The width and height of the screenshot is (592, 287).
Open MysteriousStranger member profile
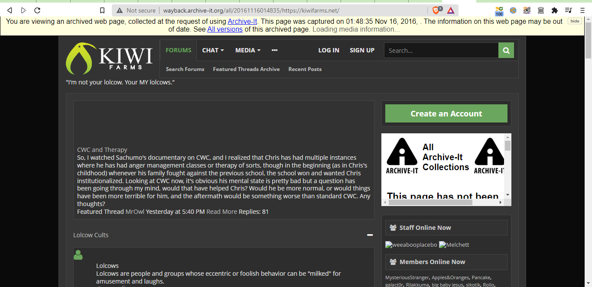(407, 277)
